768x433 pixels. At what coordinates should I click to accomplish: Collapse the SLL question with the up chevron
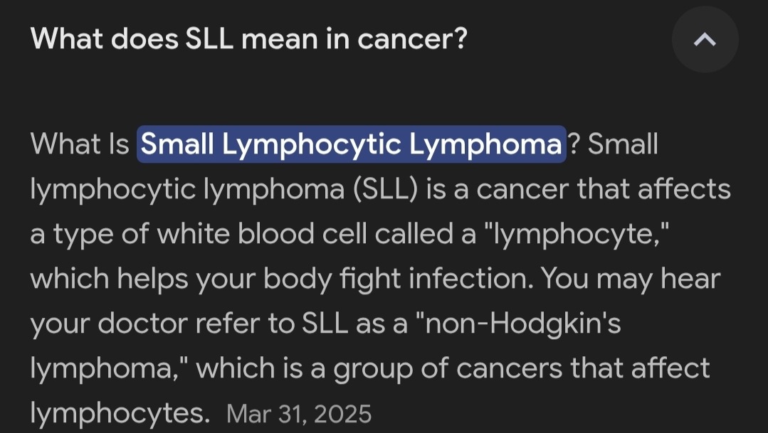705,39
